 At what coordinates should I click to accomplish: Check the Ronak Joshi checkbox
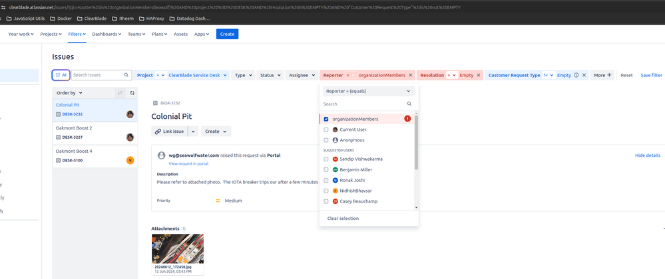pos(326,181)
